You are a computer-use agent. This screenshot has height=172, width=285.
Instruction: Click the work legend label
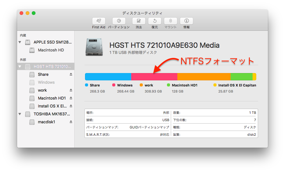(x=149, y=85)
